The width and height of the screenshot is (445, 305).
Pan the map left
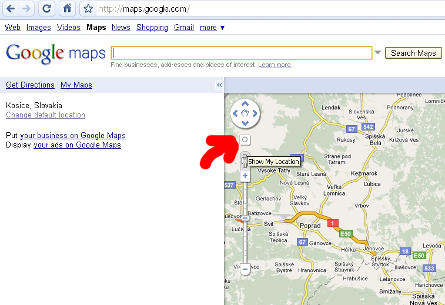coord(235,113)
